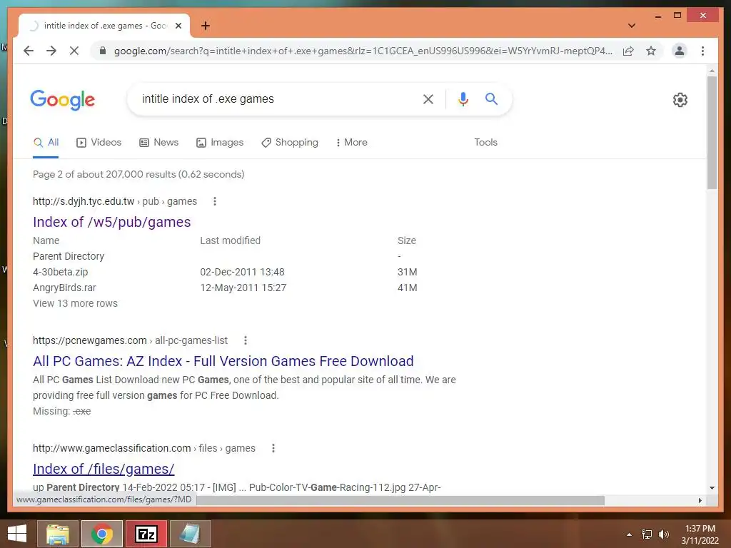
Task: Open options menu for gameclassification.com result
Action: (273, 448)
